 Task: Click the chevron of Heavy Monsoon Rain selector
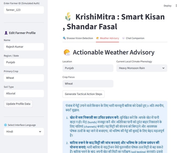click(x=163, y=68)
